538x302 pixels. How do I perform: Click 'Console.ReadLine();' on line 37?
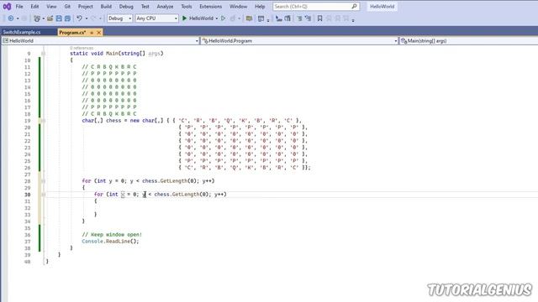pyautogui.click(x=110, y=242)
